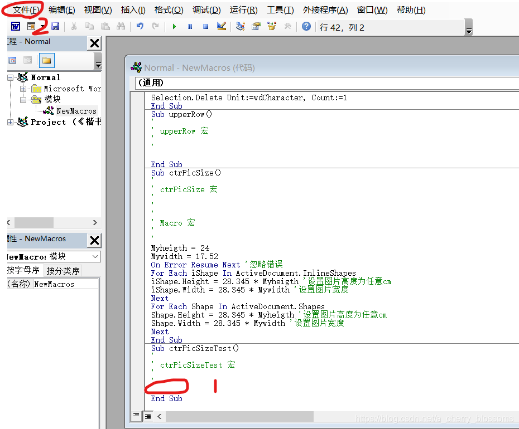
Task: Click the Sub upperRow() line
Action: click(181, 114)
